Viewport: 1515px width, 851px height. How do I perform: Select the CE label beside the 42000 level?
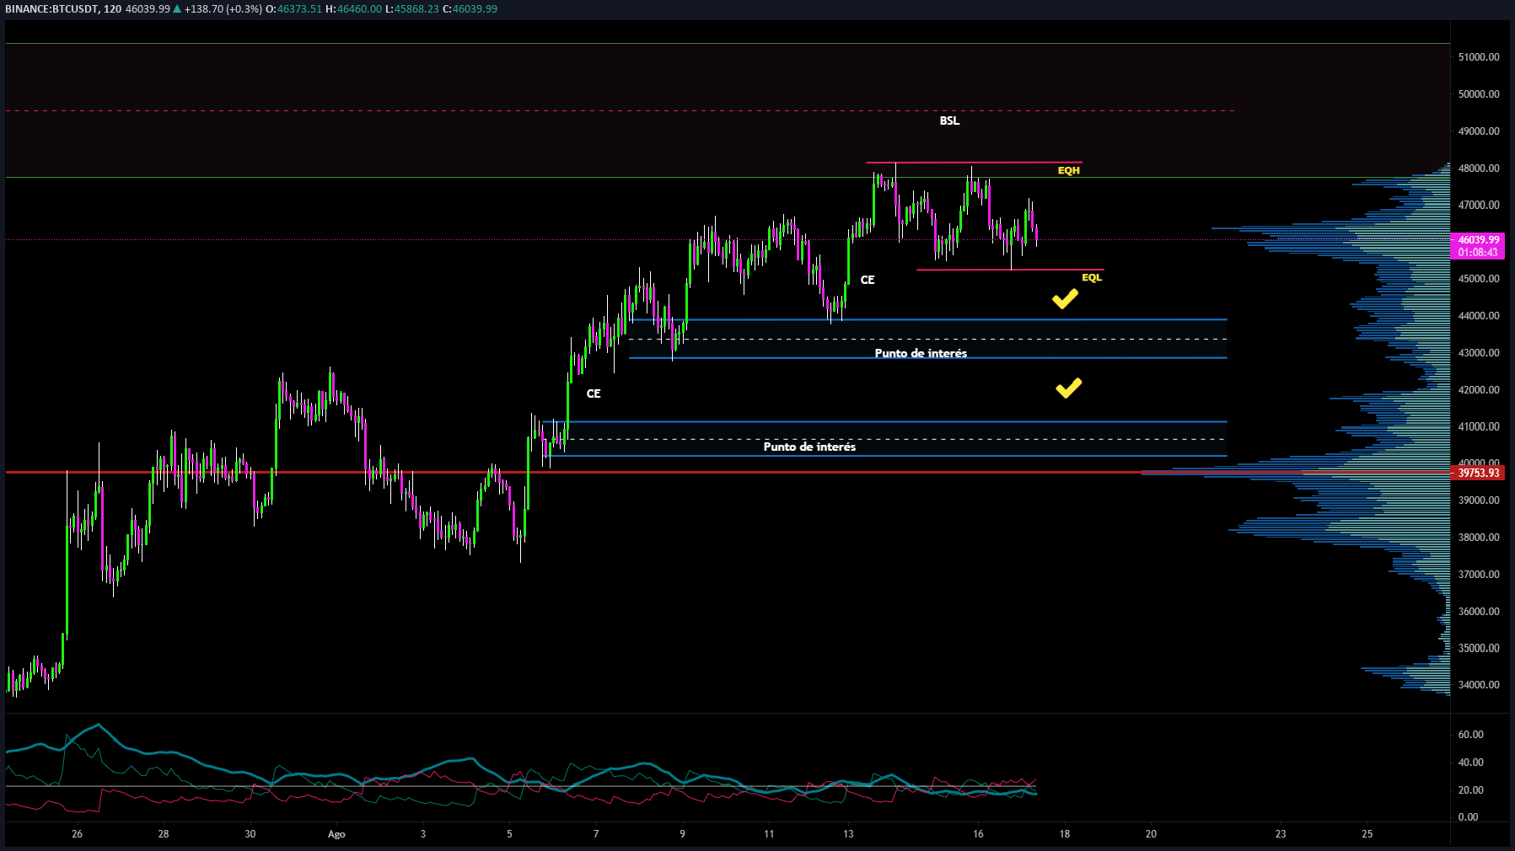[x=594, y=393]
